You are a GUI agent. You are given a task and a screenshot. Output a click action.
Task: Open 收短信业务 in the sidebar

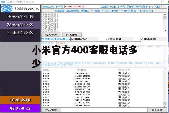pos(20,17)
